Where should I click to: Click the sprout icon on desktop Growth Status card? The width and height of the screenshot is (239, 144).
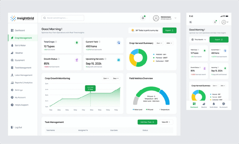click(x=77, y=60)
